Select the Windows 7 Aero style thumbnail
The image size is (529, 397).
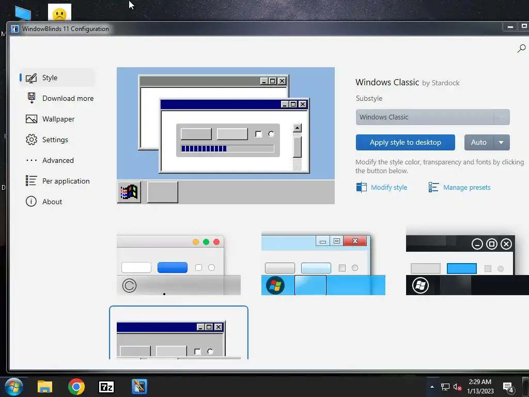(x=323, y=265)
